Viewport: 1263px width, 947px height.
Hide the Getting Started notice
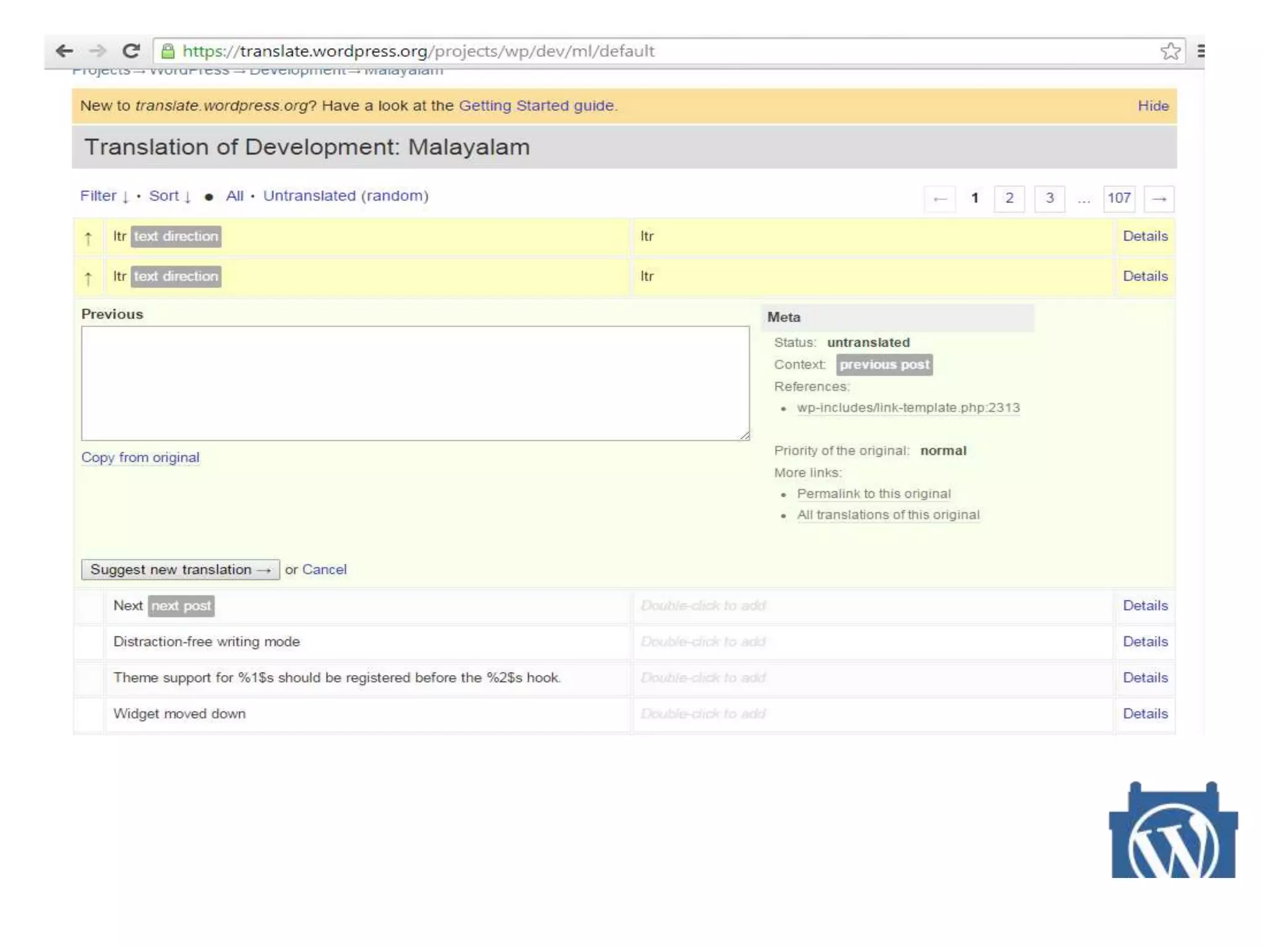(x=1153, y=106)
